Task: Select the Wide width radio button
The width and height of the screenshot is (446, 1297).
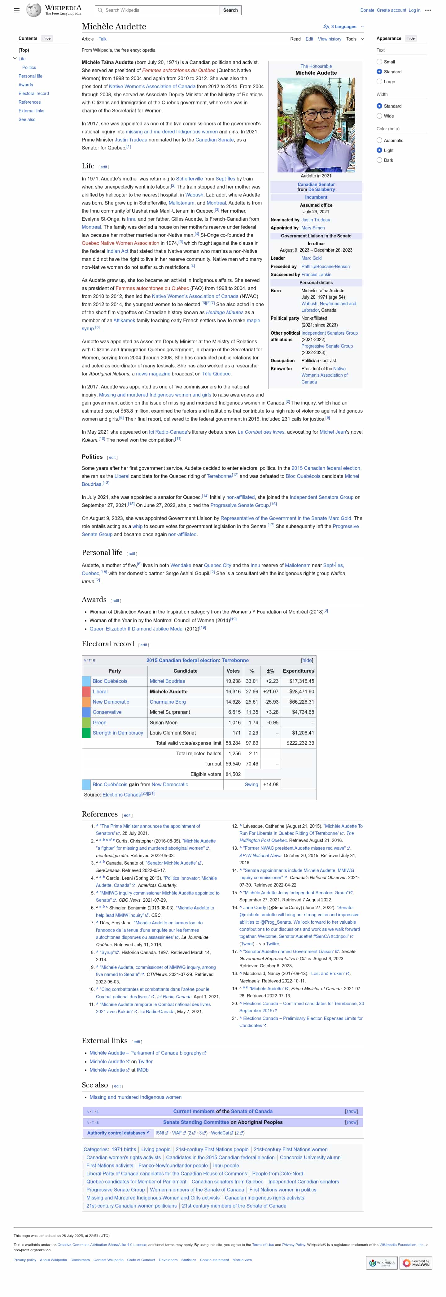Action: [x=379, y=116]
